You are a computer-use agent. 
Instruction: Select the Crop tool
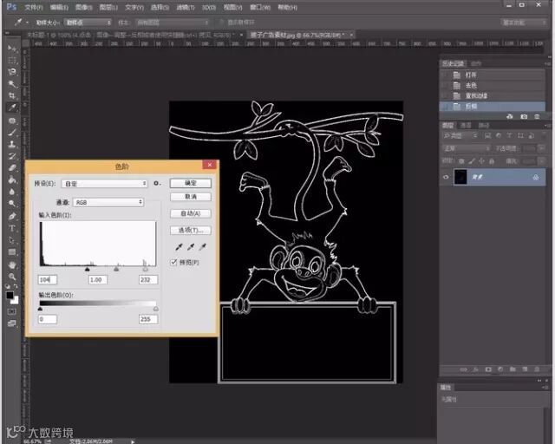pyautogui.click(x=12, y=95)
